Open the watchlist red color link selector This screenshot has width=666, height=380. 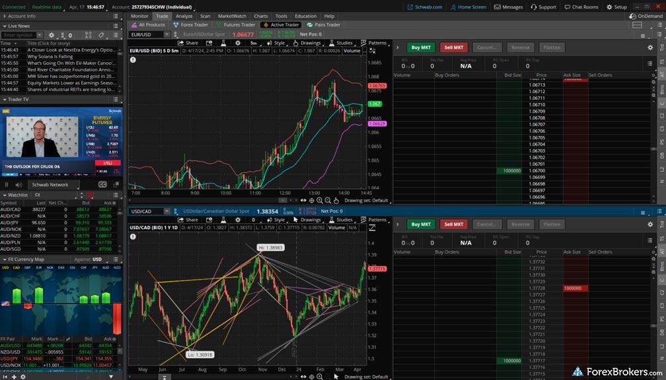point(90,195)
